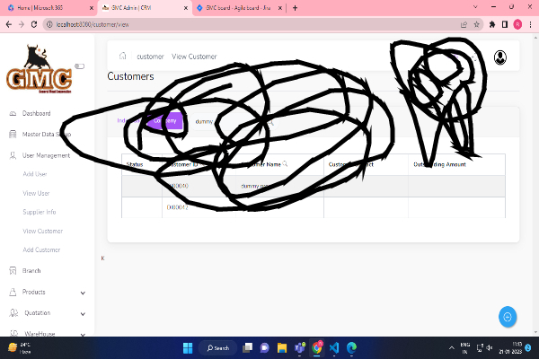Switch to the Home Microsoft 365 browser tab
The height and width of the screenshot is (359, 539).
(45, 7)
